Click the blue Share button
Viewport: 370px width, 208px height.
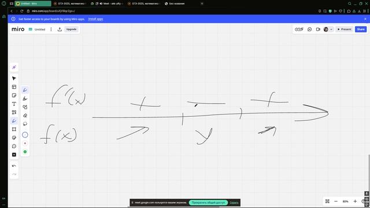point(361,29)
